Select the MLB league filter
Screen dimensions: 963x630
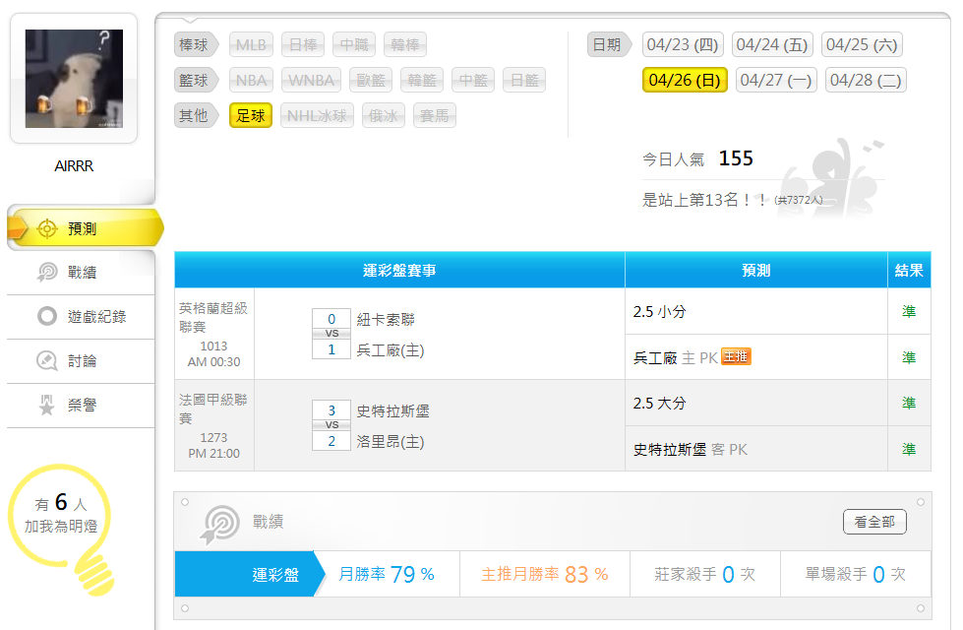point(251,45)
